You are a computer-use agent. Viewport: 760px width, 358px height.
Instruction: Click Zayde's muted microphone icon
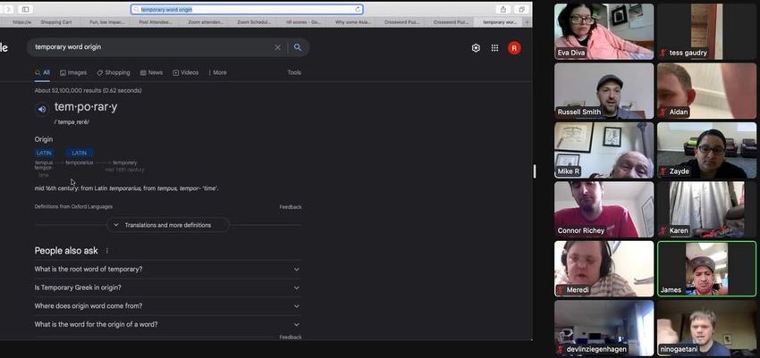click(663, 171)
